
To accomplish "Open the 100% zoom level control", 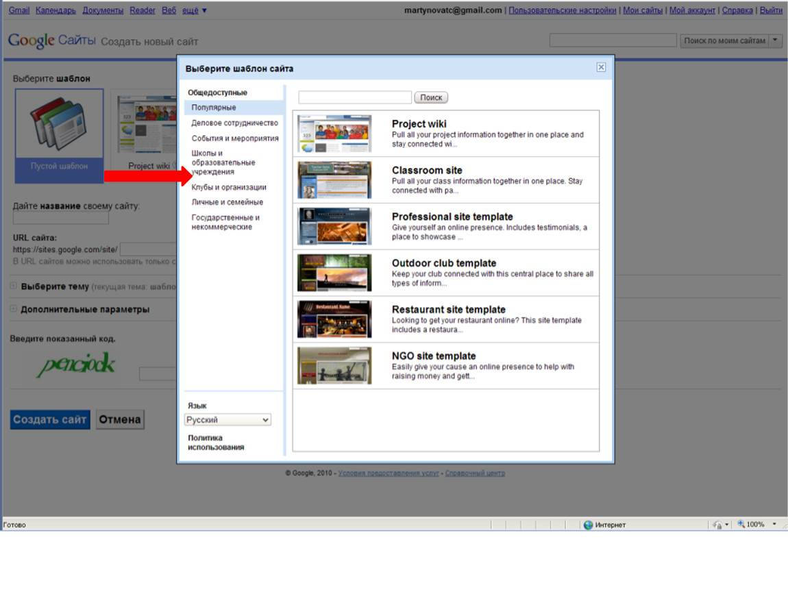I will coord(757,524).
